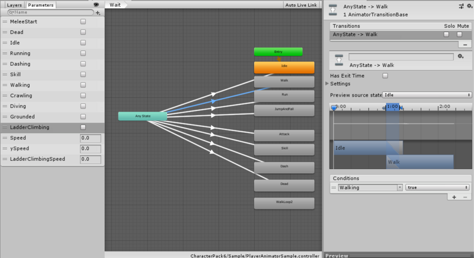Click the transition name input field
The height and width of the screenshot is (258, 474).
401,56
